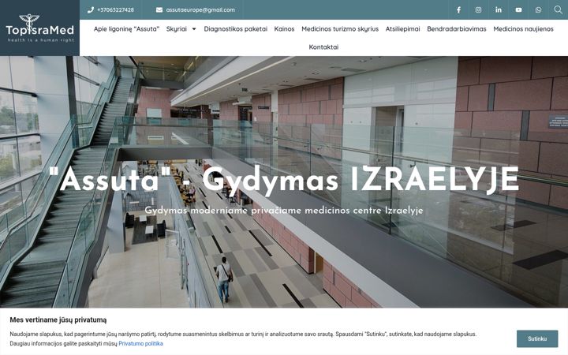The image size is (568, 355).
Task: Open the Instagram social icon
Action: [479, 9]
